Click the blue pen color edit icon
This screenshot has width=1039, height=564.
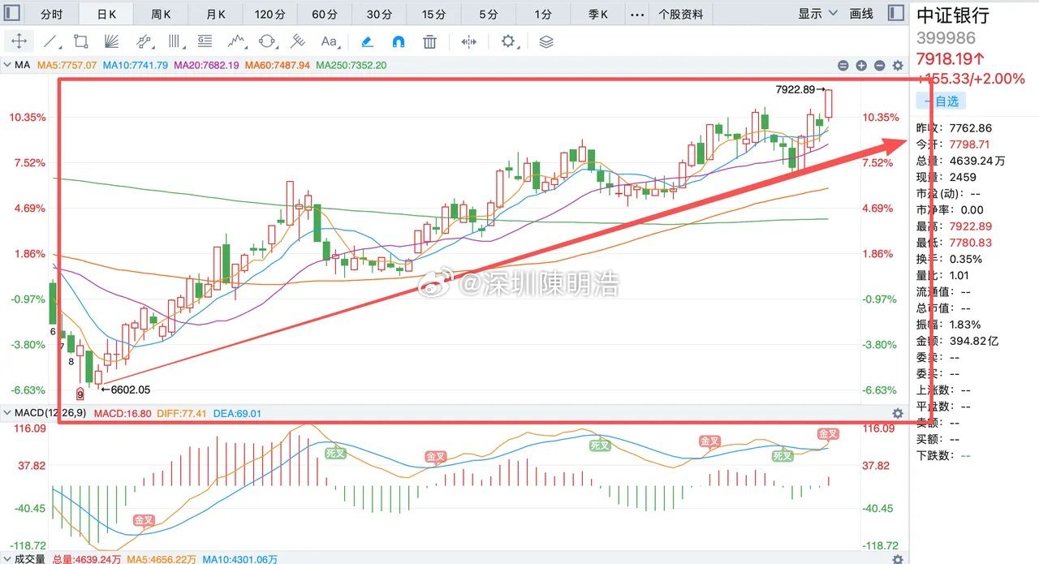(x=367, y=41)
